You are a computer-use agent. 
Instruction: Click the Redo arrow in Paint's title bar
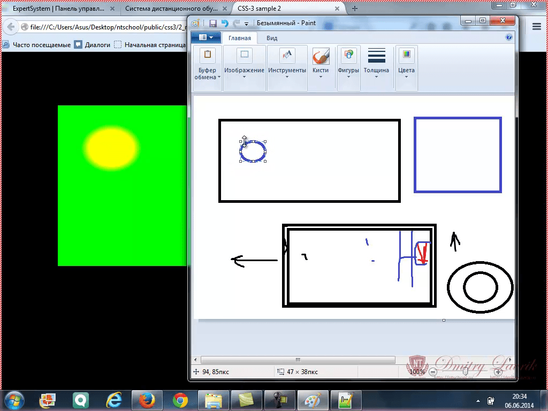click(x=237, y=24)
